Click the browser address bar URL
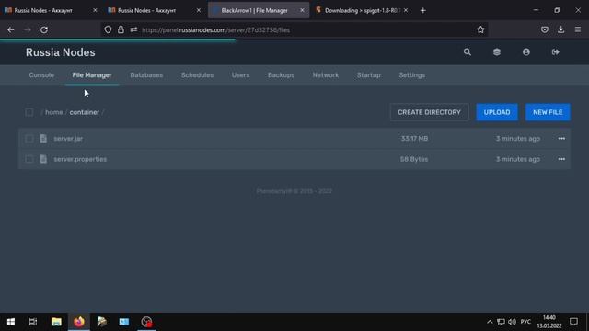 pos(216,30)
